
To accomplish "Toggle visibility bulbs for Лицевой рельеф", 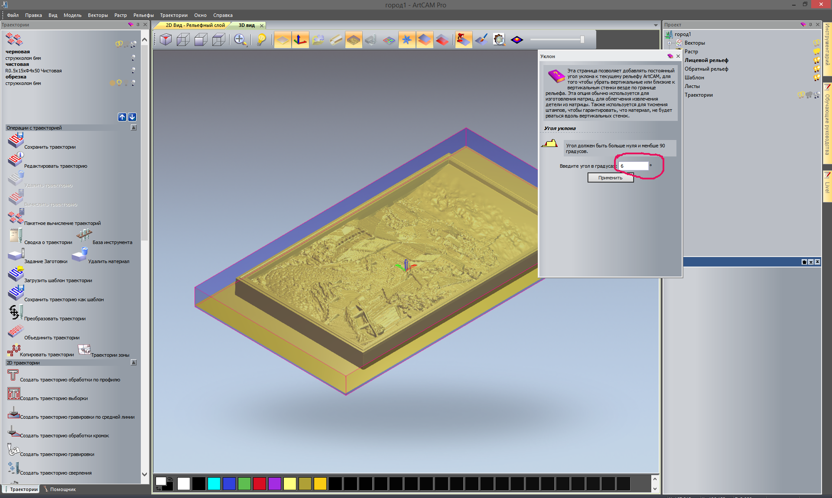I will pos(816,60).
